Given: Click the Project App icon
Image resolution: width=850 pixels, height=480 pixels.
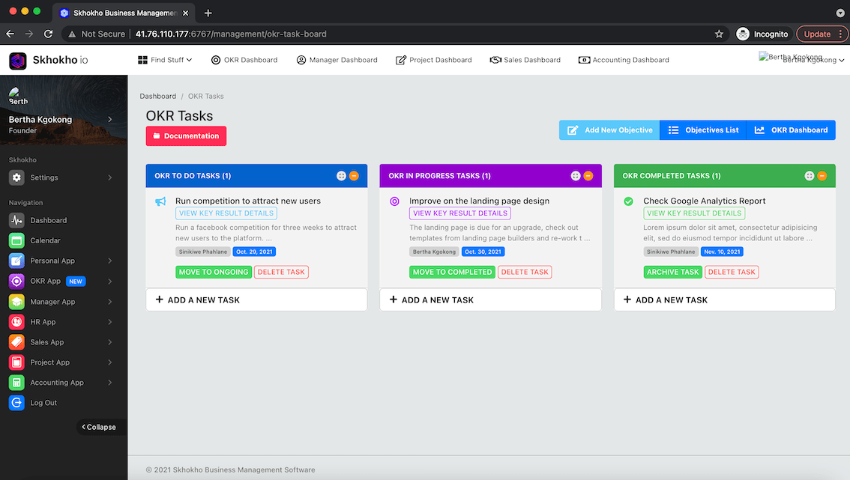Looking at the screenshot, I should [16, 362].
